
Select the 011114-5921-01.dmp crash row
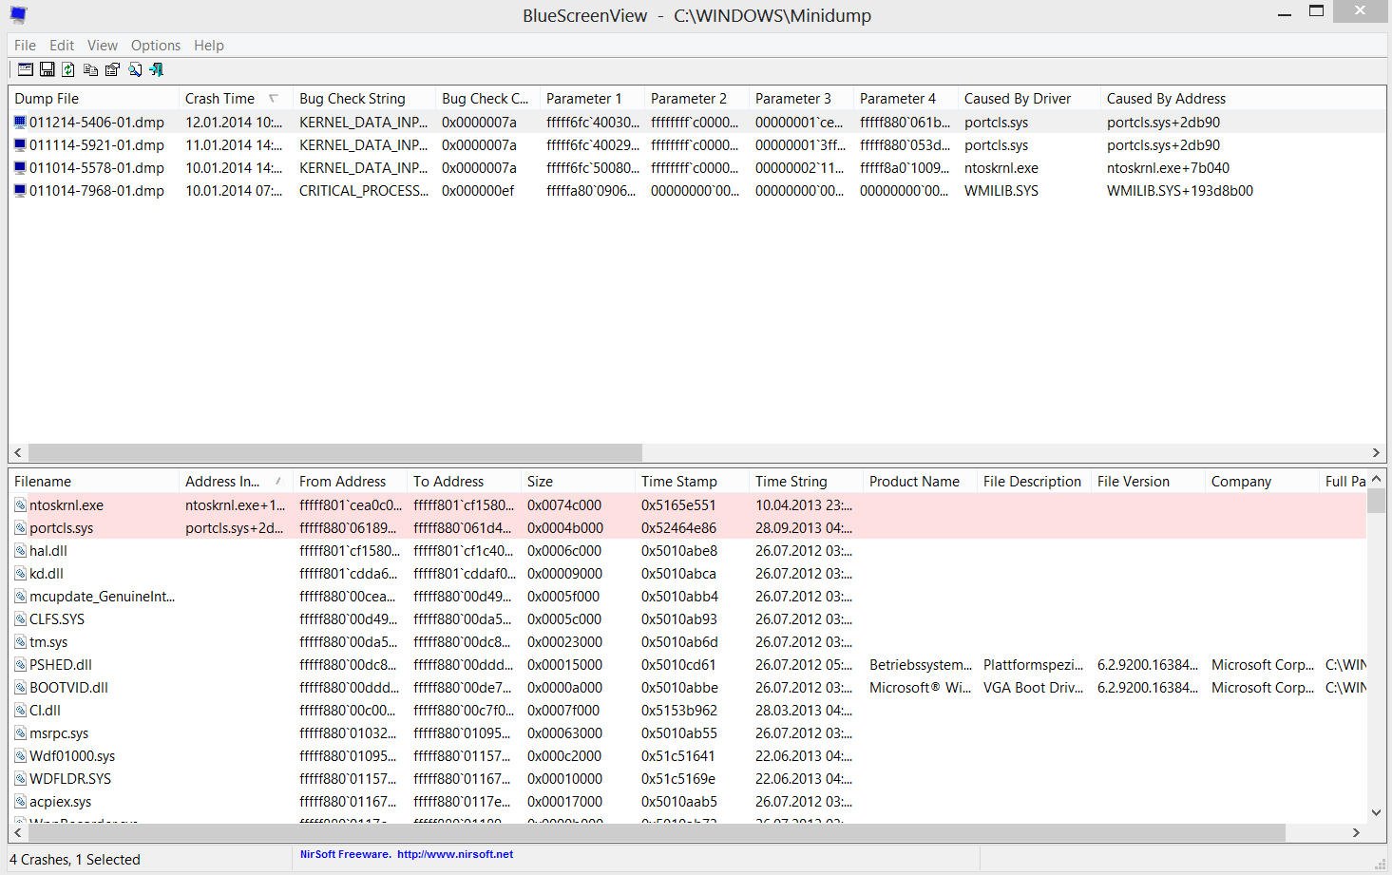point(696,144)
